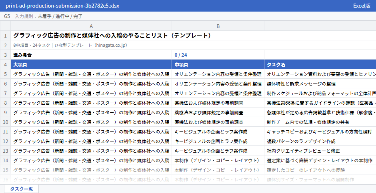This screenshot has height=193, width=376.
Task: Select column B header
Action: (218, 26)
